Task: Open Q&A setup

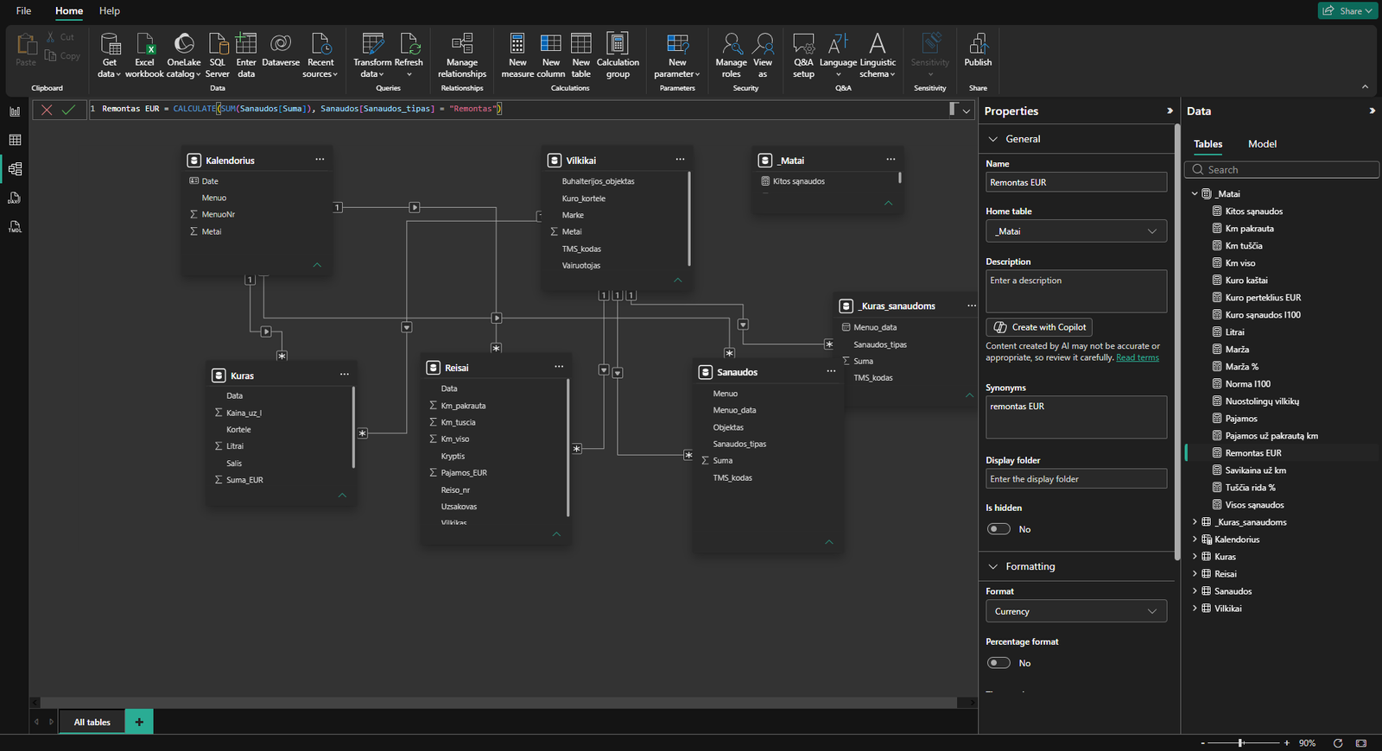Action: [803, 55]
